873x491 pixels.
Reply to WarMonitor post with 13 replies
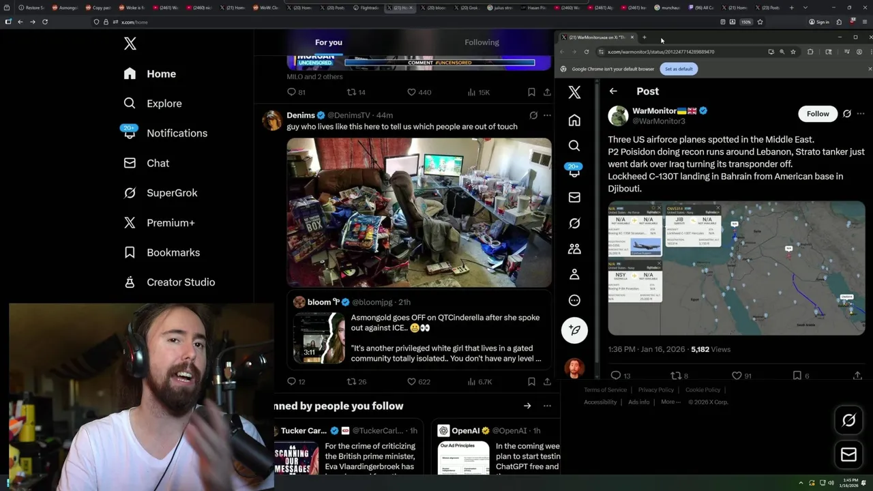(621, 376)
